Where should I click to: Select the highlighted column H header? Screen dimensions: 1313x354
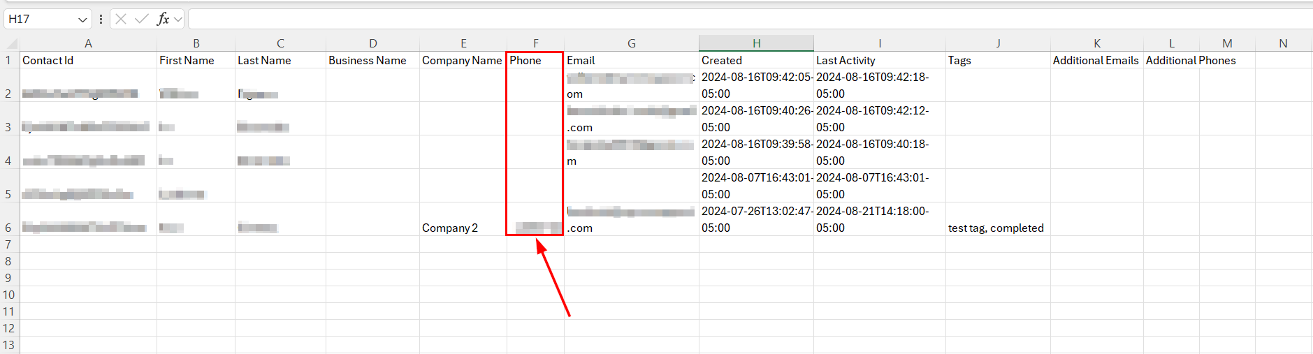pyautogui.click(x=756, y=43)
